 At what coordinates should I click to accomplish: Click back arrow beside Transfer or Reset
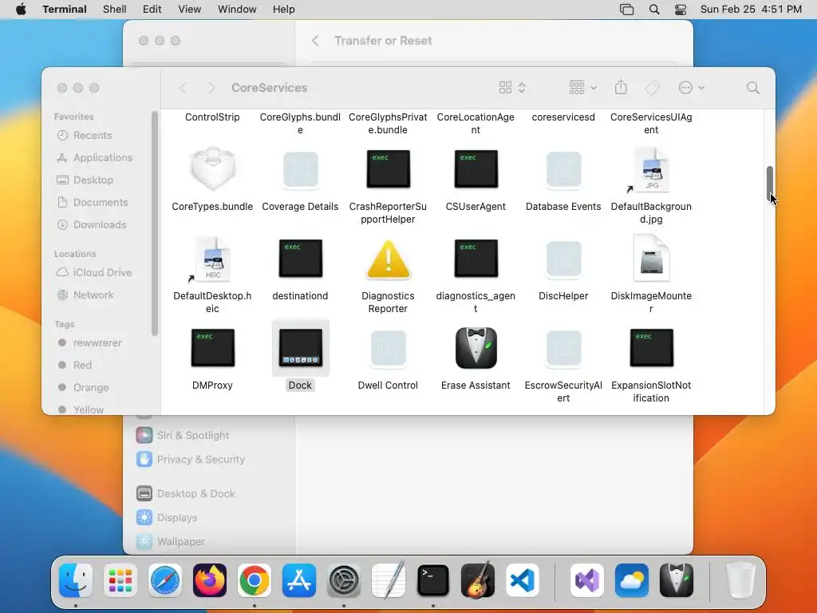314,41
